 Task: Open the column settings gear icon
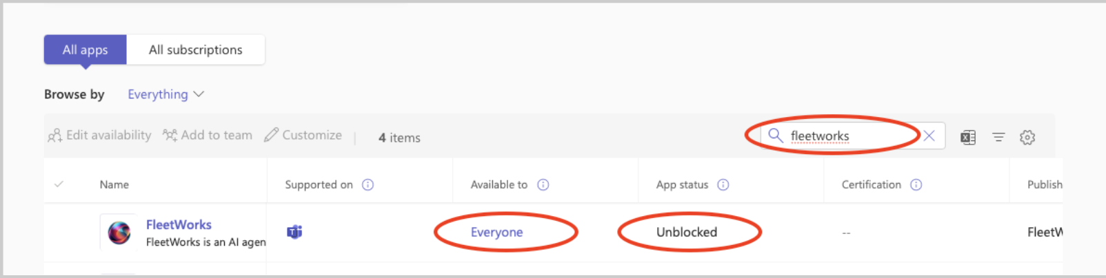point(1027,138)
